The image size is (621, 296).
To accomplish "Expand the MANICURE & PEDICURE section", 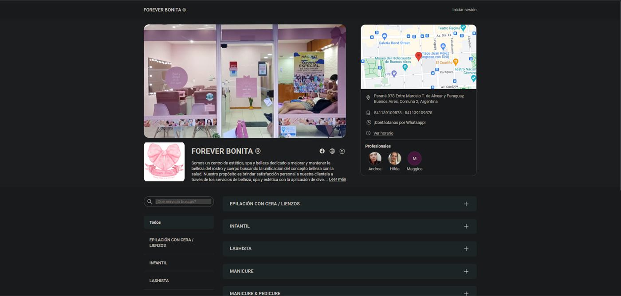I will 350,291.
